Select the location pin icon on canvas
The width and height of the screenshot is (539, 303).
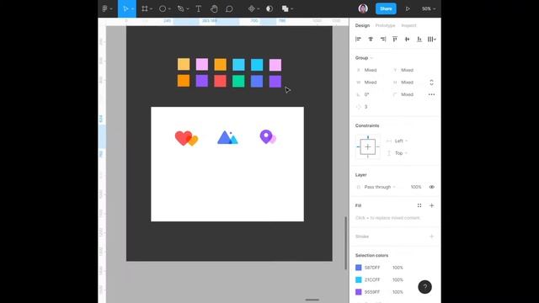coord(268,136)
